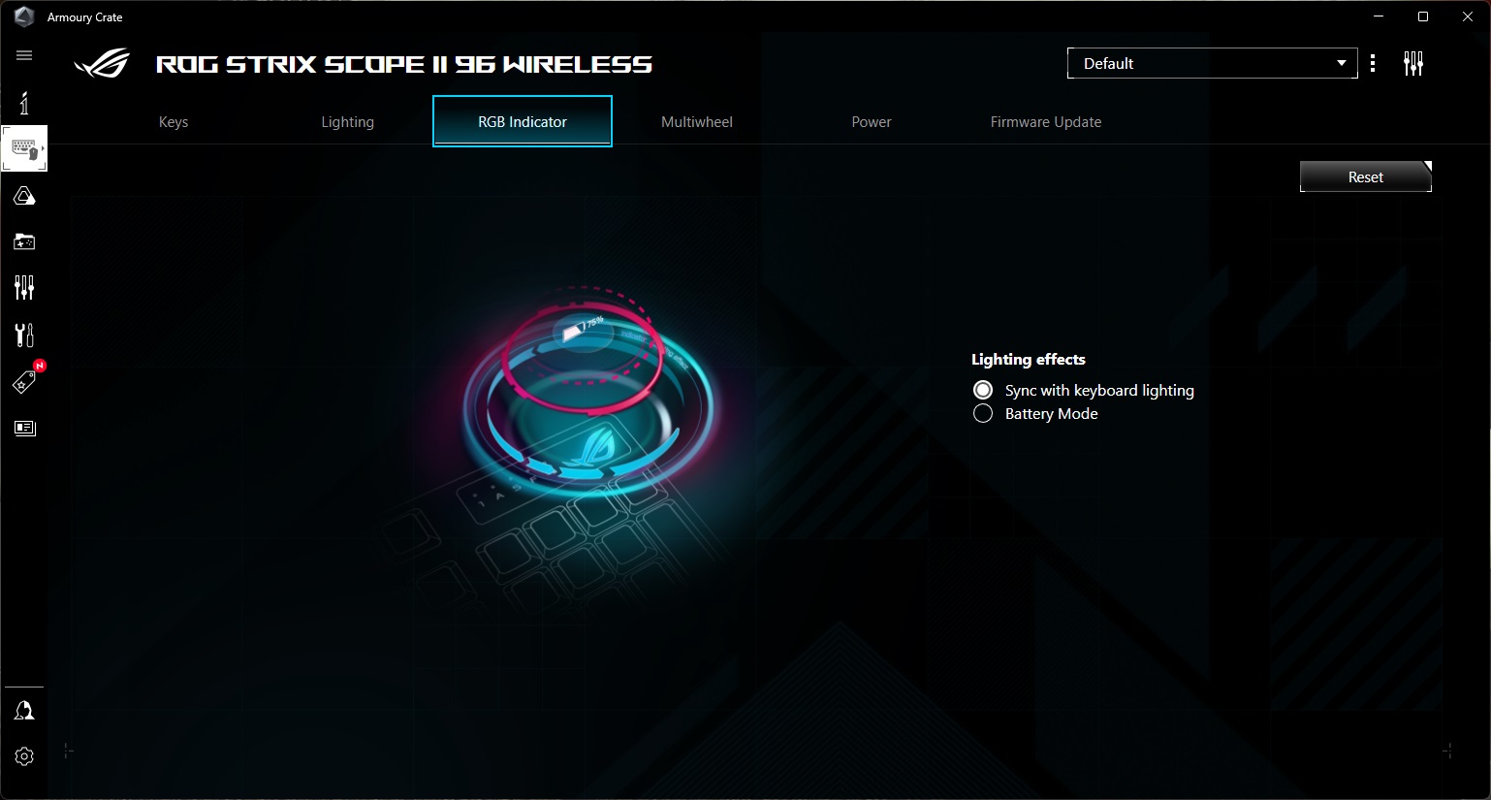Open the Tools wrench icon in the sidebar

[24, 335]
